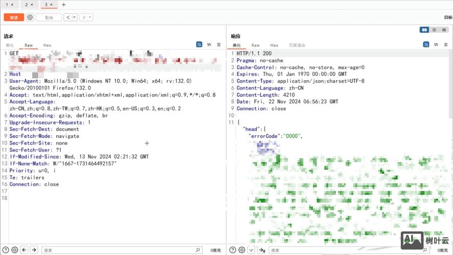Open request search settings gear
The image size is (453, 255).
[15, 250]
